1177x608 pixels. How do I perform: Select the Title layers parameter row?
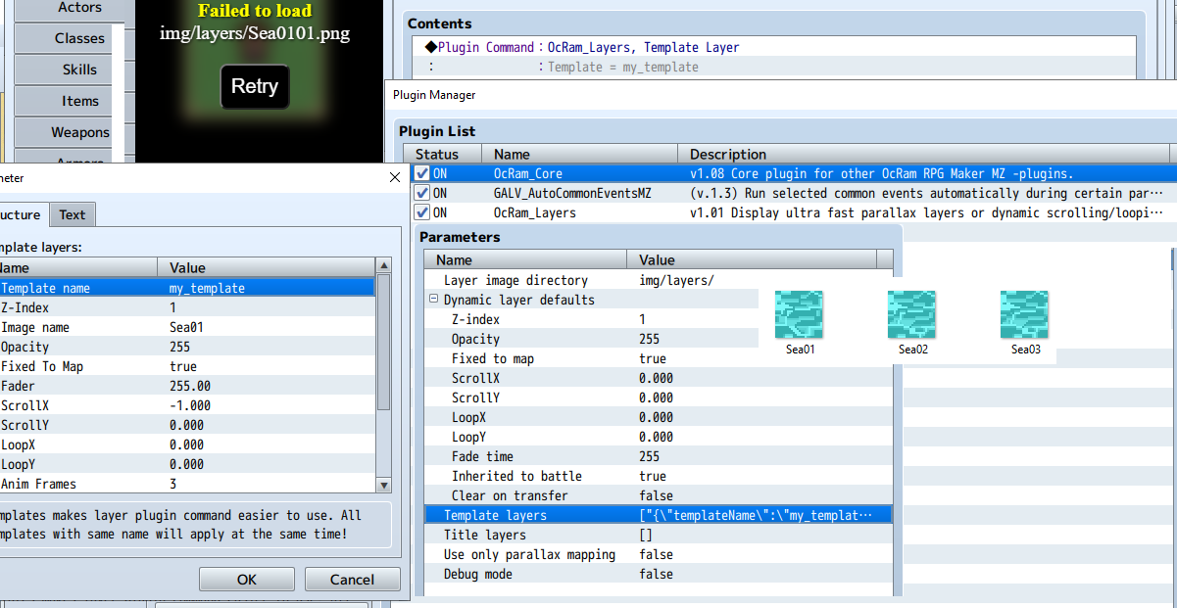click(659, 535)
